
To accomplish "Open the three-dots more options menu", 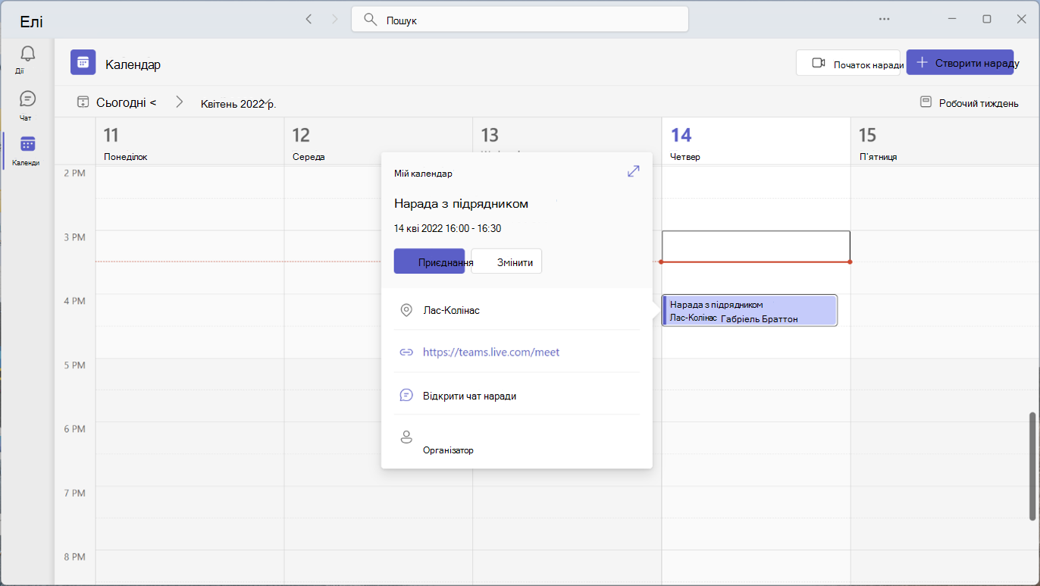I will point(884,19).
